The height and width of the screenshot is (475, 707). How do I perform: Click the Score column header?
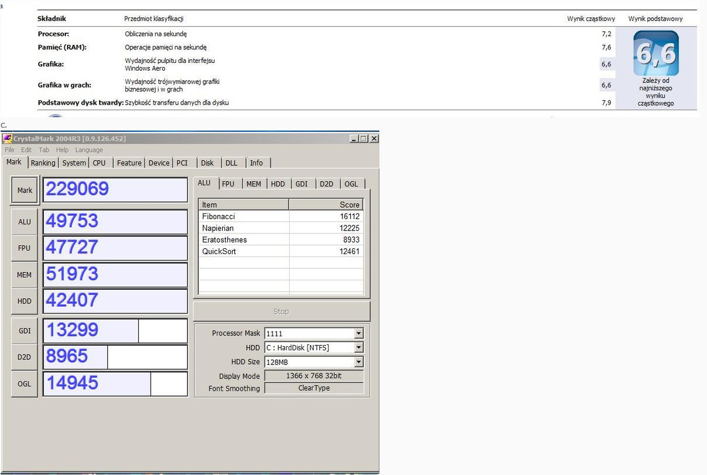326,204
